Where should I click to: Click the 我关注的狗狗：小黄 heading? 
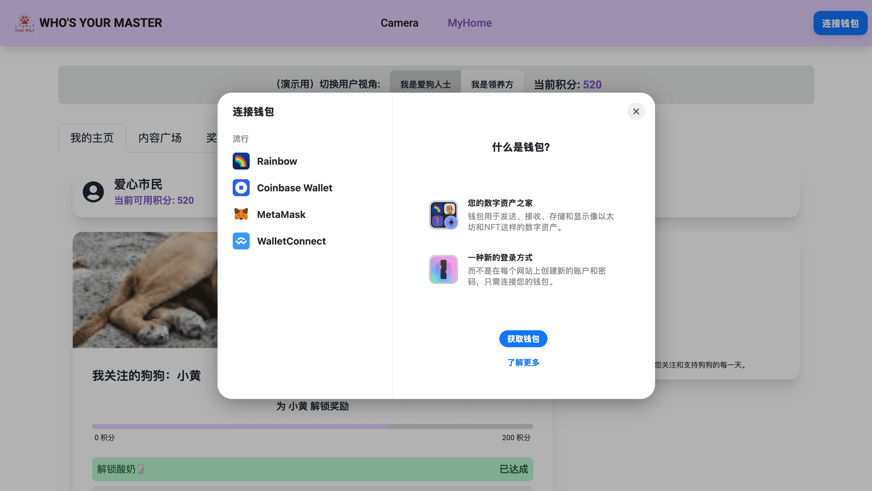coord(147,375)
